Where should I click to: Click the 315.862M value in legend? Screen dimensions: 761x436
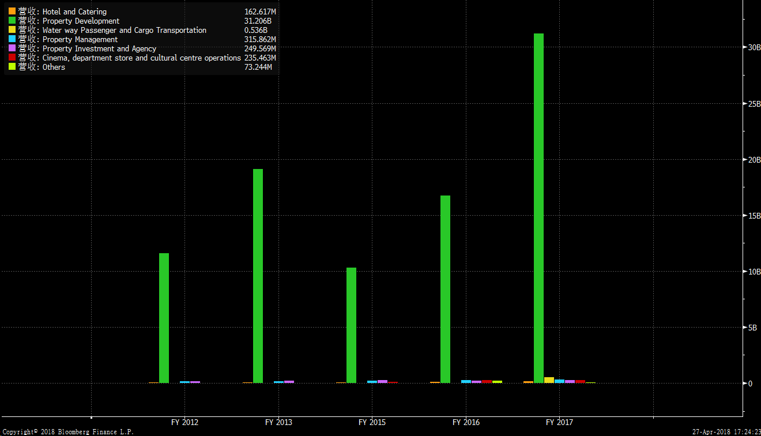(x=260, y=39)
